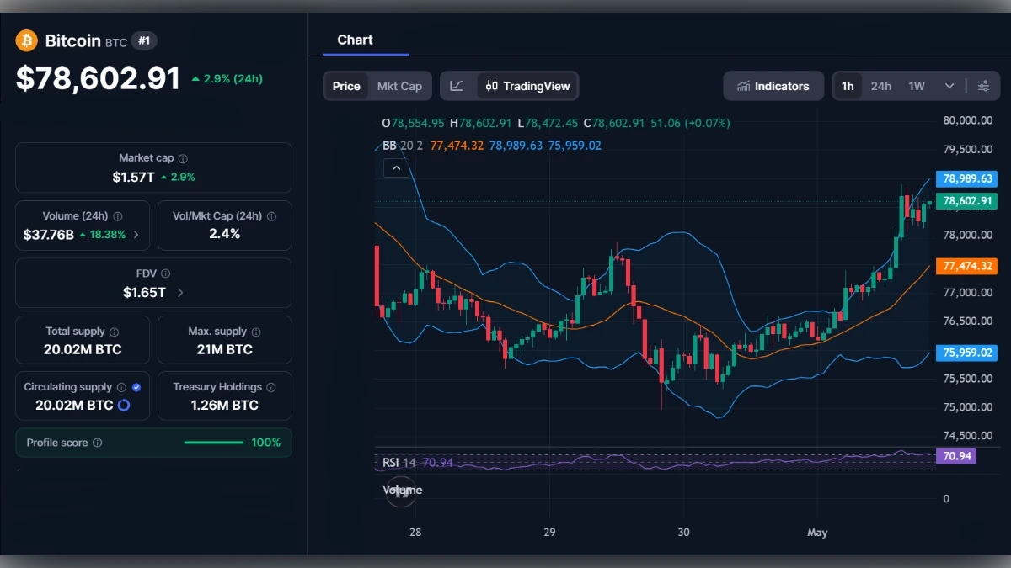Click the 2.4% Vol/Mkt Cap value

(x=224, y=234)
